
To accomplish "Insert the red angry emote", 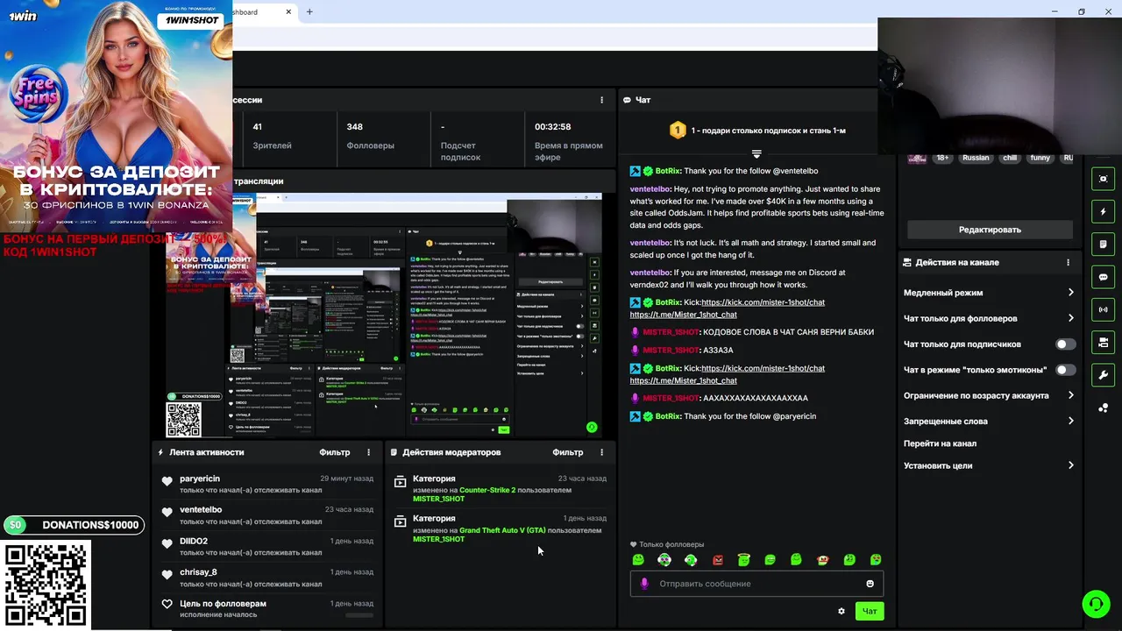I will tap(717, 560).
